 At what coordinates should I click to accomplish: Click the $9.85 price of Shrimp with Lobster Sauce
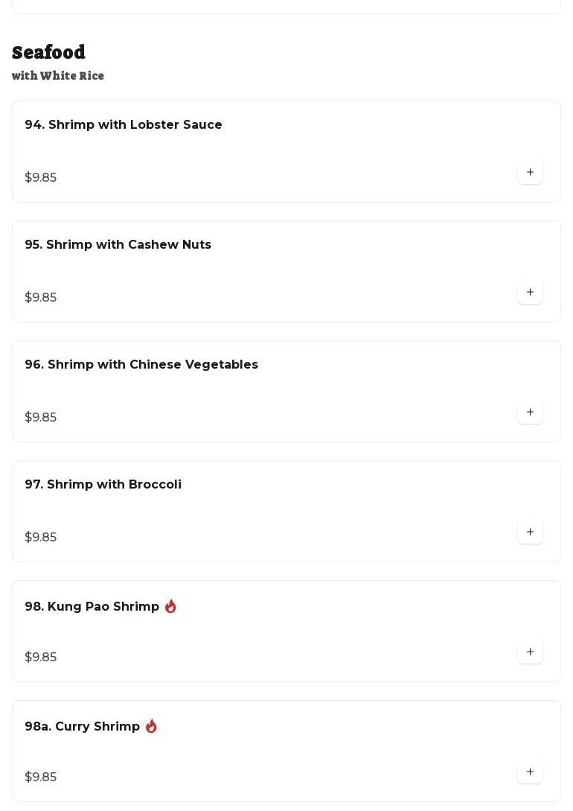41,177
